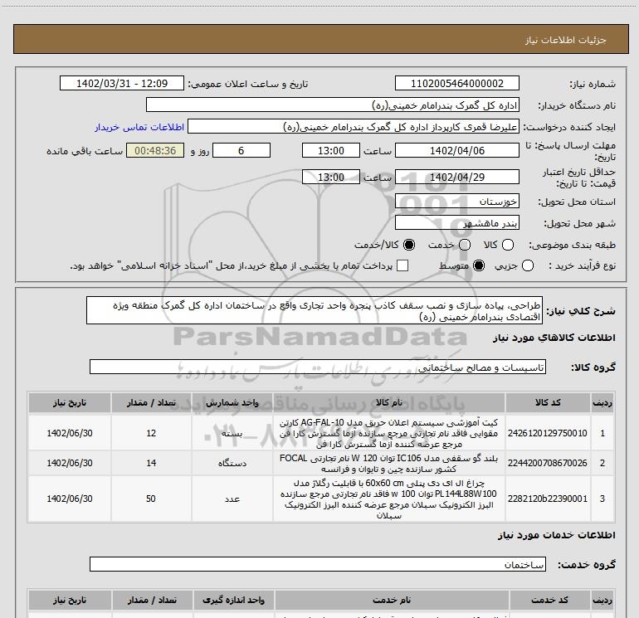Screen dimensions: 639x618
Task: Click the AG-FAL-10 fire alarm kit name
Action: pos(388,433)
